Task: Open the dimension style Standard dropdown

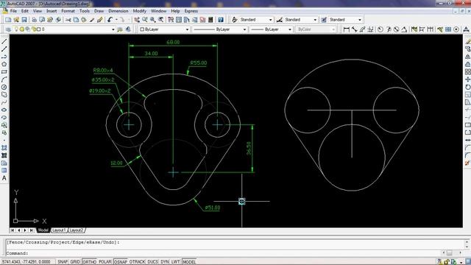Action: 315,20
